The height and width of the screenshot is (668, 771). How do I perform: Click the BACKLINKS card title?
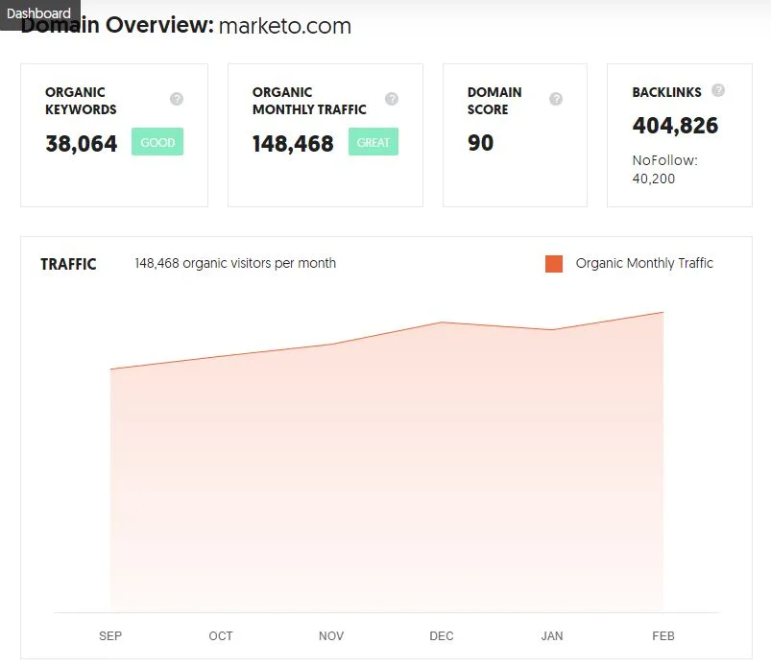(x=666, y=92)
